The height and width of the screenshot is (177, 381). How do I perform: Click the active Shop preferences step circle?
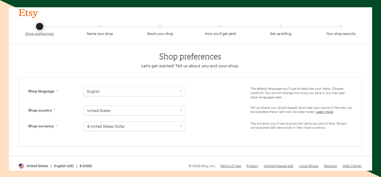pos(39,26)
